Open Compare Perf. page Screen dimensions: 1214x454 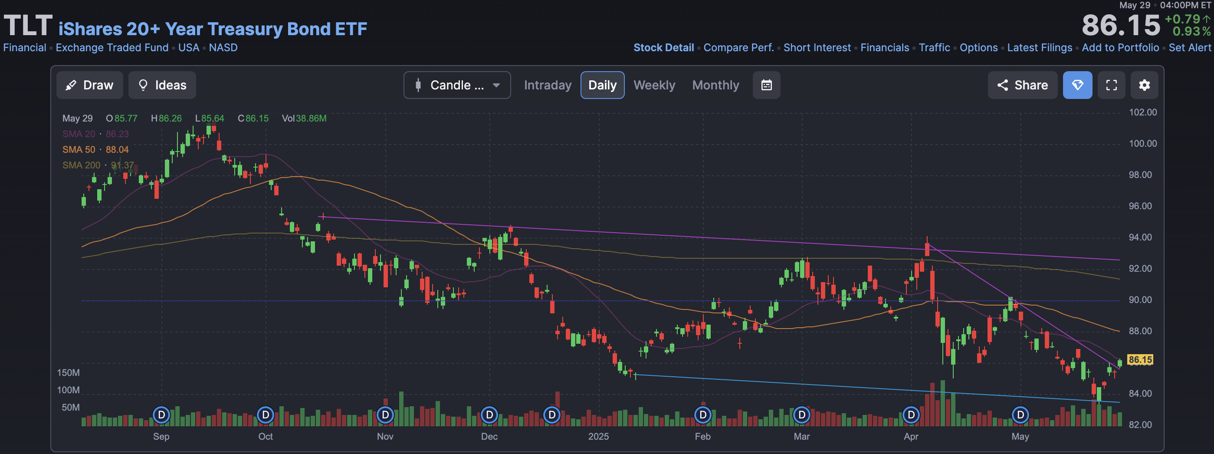pyautogui.click(x=738, y=48)
